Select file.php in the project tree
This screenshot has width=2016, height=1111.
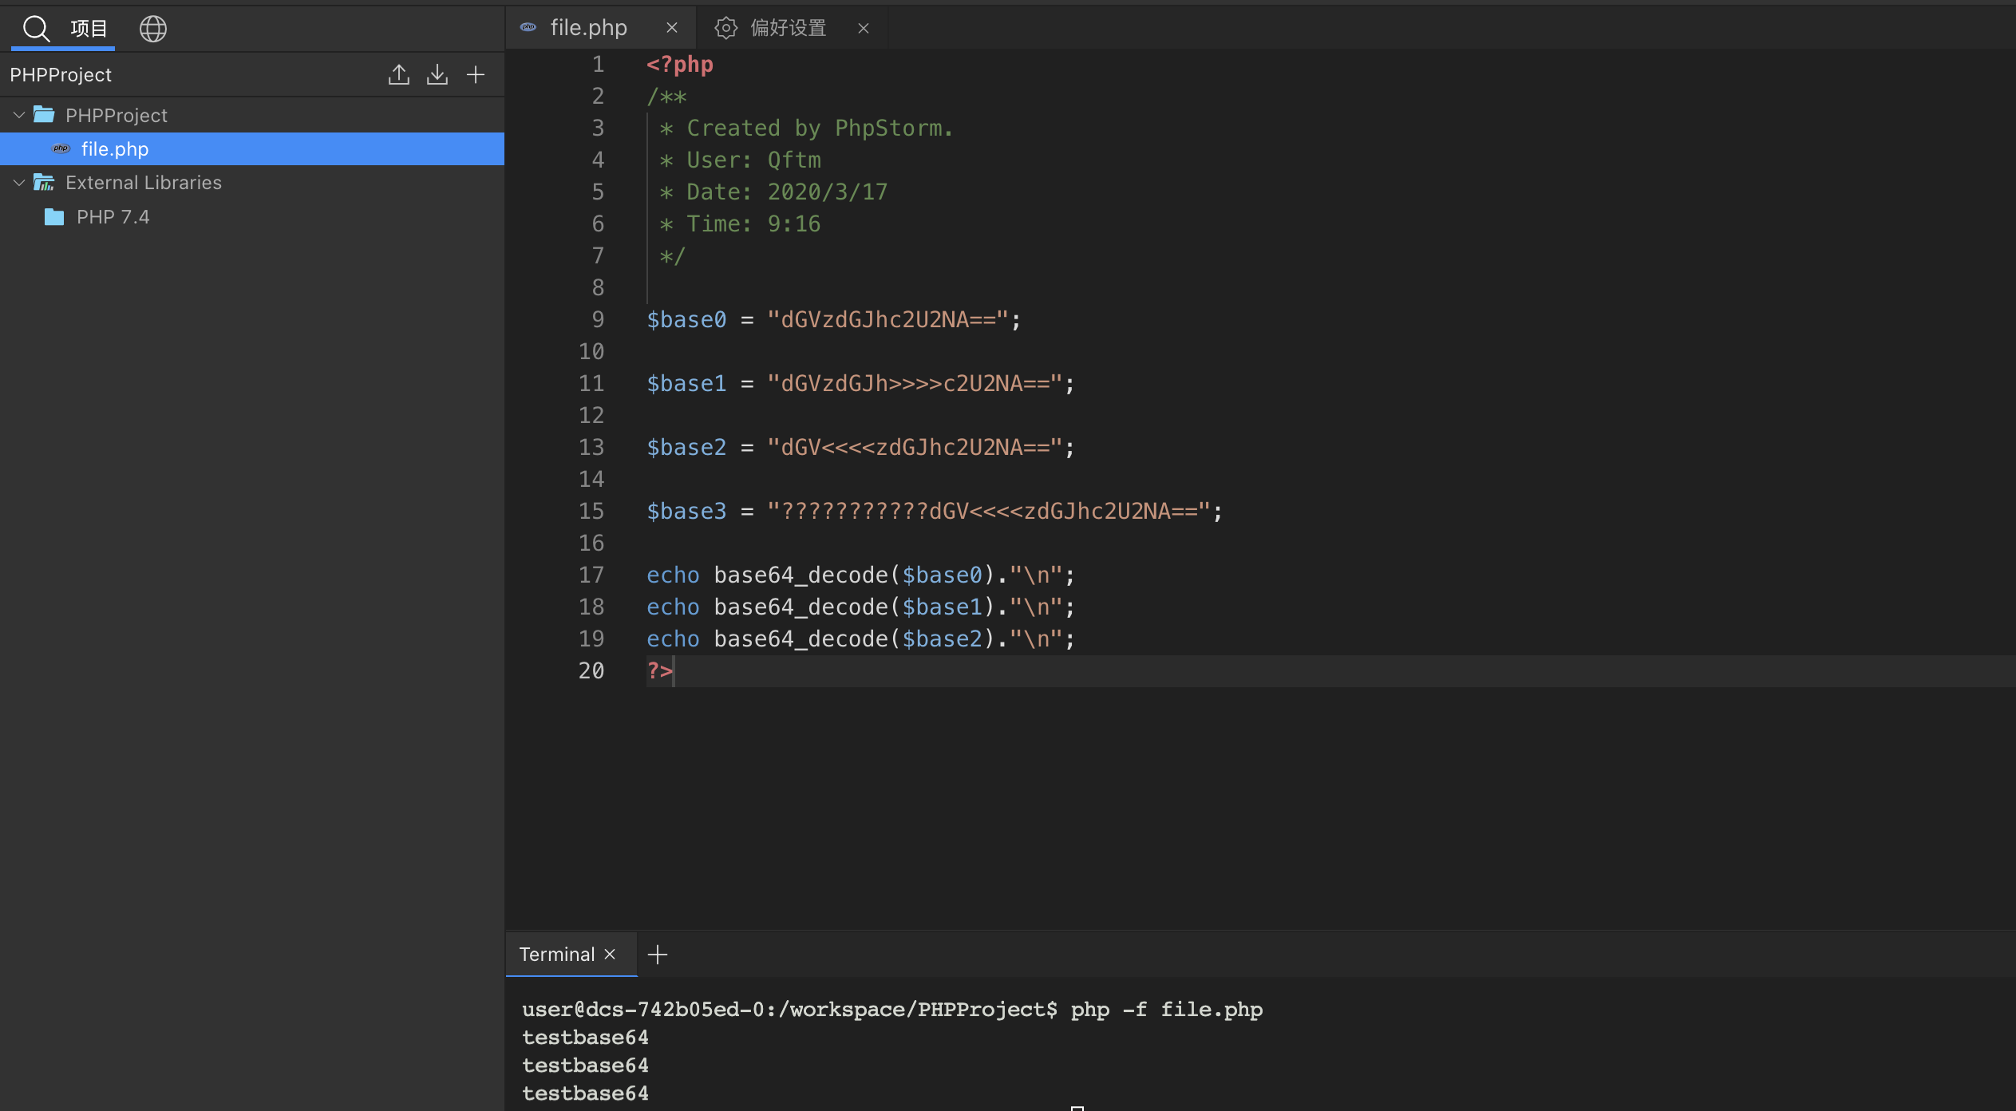tap(252, 148)
